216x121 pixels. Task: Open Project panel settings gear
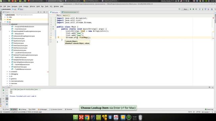(44, 12)
